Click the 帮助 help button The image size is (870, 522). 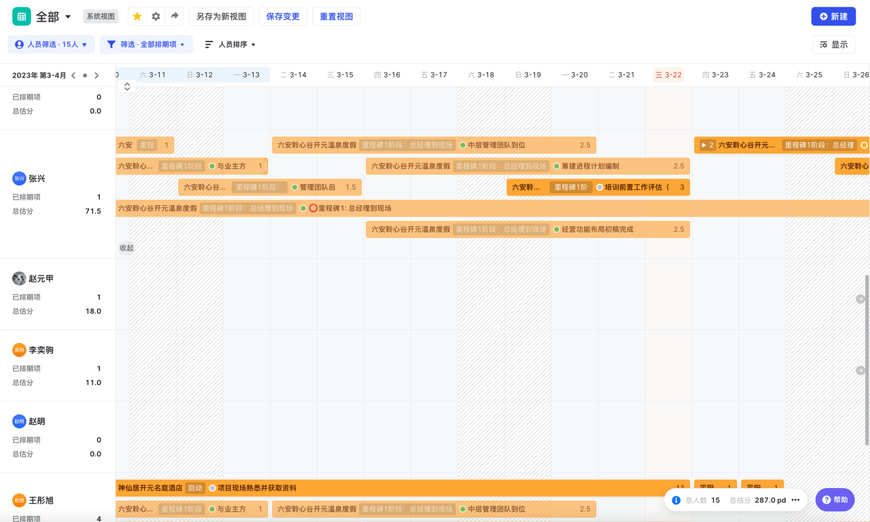pyautogui.click(x=835, y=500)
